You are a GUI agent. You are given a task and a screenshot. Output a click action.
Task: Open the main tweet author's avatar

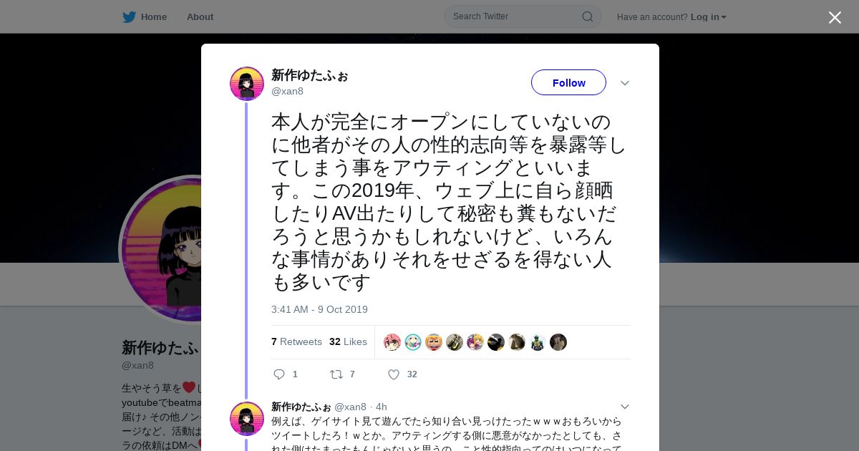tap(247, 84)
